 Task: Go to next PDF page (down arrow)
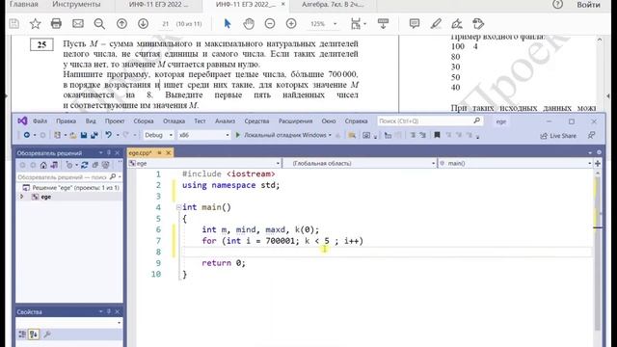click(144, 24)
